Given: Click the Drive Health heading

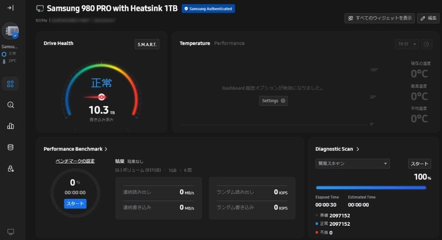Looking at the screenshot, I should pos(59,43).
